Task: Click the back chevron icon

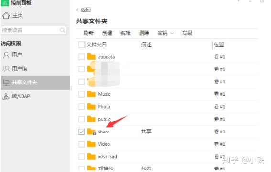Action: pos(77,10)
